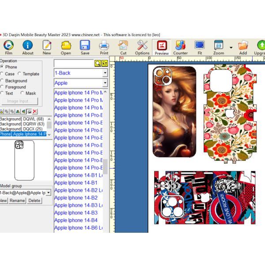
Task: Open the About information icon
Action: point(28,47)
